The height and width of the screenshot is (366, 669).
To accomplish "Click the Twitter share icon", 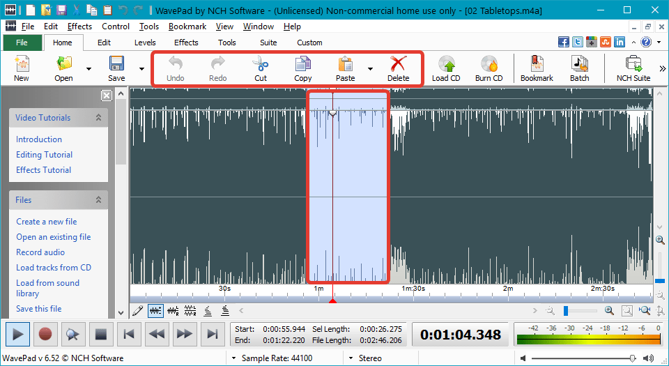I will pyautogui.click(x=578, y=42).
